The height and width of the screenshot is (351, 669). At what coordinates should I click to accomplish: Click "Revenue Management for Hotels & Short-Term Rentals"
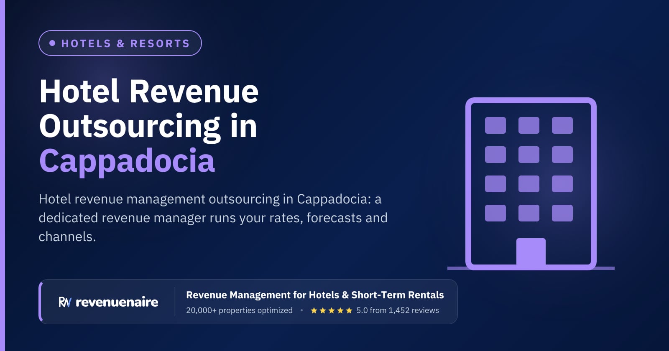[315, 295]
